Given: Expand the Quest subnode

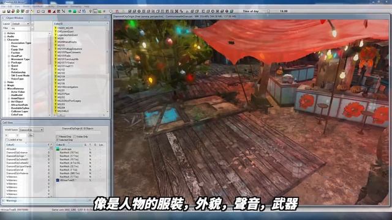Looking at the screenshot, I should 9,65.
